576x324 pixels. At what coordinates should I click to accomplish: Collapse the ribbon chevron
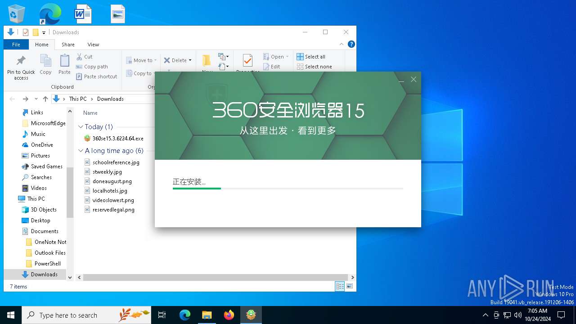(x=342, y=45)
